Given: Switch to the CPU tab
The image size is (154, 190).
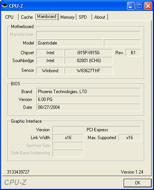Looking at the screenshot, I should (x=9, y=17).
